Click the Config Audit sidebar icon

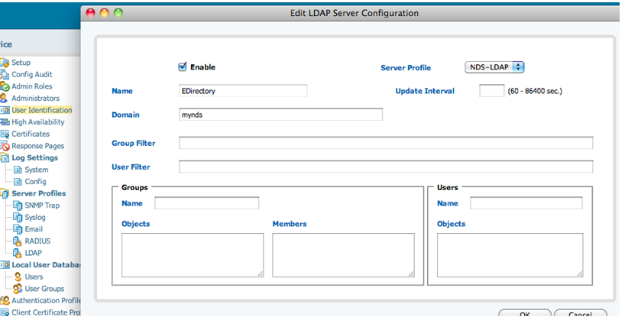tap(5, 75)
